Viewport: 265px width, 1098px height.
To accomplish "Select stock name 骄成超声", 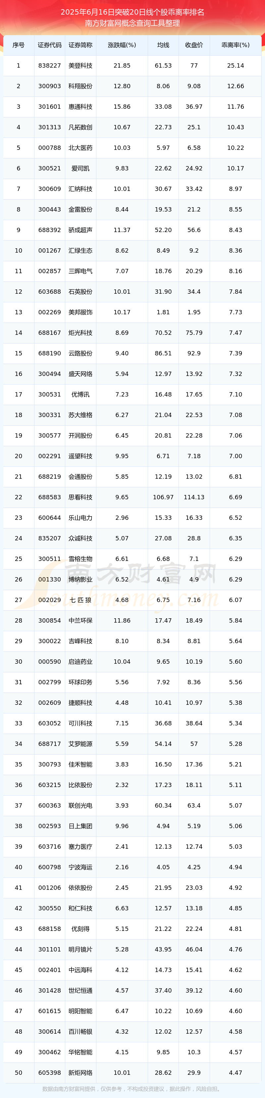I will 80,230.
